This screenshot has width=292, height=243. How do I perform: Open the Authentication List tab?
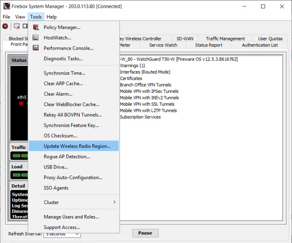pyautogui.click(x=260, y=45)
